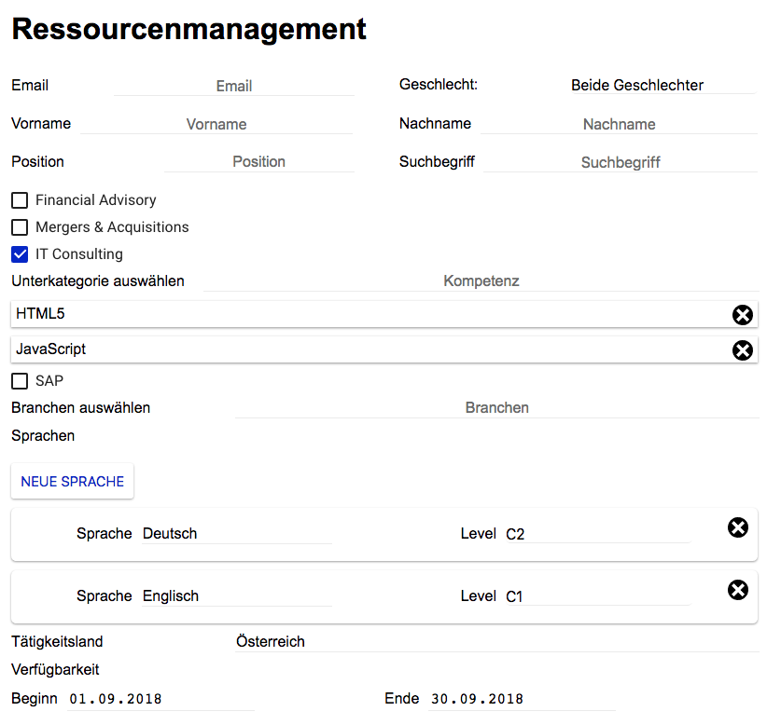Open the Level dropdown showing C2

click(x=597, y=534)
